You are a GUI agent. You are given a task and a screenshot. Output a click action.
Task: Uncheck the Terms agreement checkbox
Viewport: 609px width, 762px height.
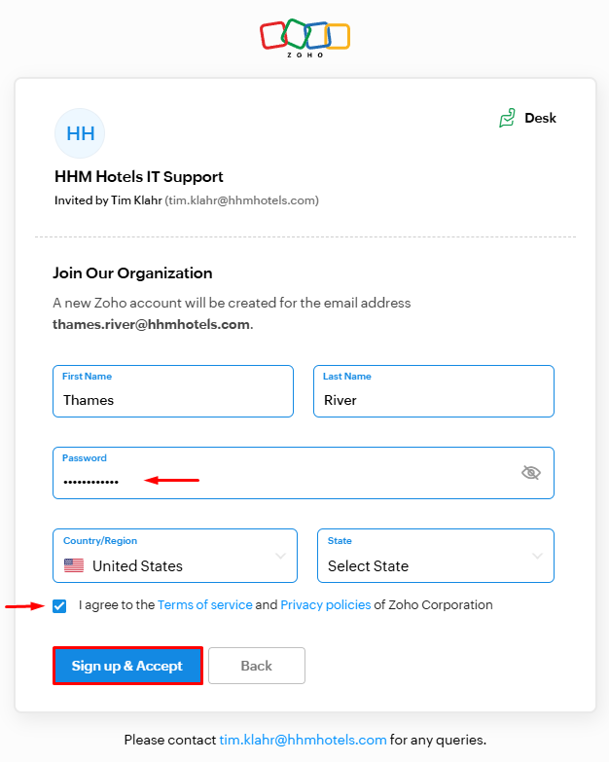pyautogui.click(x=60, y=605)
